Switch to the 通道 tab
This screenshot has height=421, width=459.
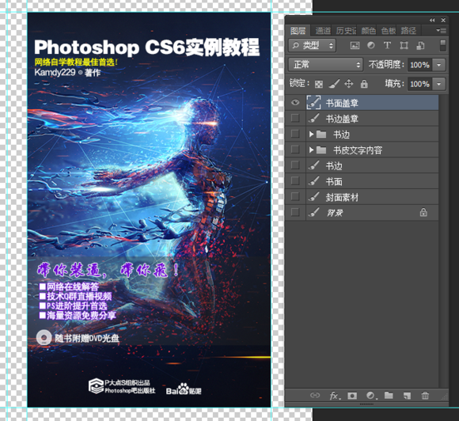(323, 30)
